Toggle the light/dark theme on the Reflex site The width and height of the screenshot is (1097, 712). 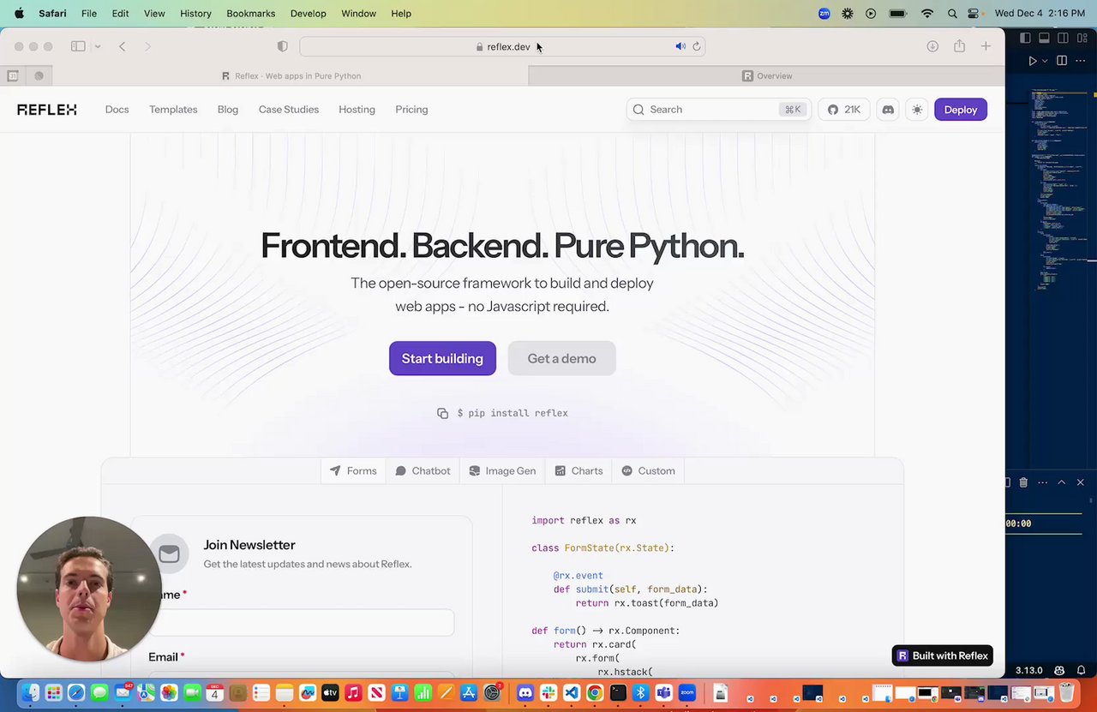tap(917, 110)
